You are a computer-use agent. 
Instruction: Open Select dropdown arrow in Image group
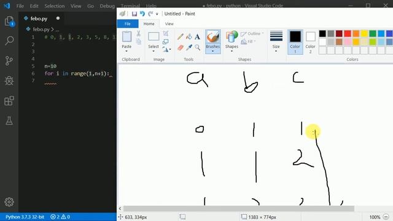154,51
